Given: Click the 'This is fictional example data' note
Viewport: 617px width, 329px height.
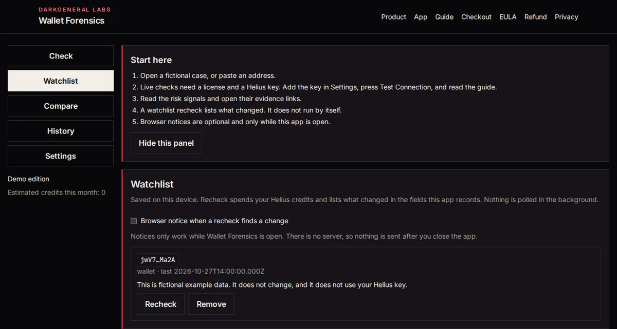Looking at the screenshot, I should (x=272, y=285).
